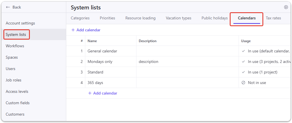Click row number 2 cell
Screen dimensions: 292x123
click(76, 61)
